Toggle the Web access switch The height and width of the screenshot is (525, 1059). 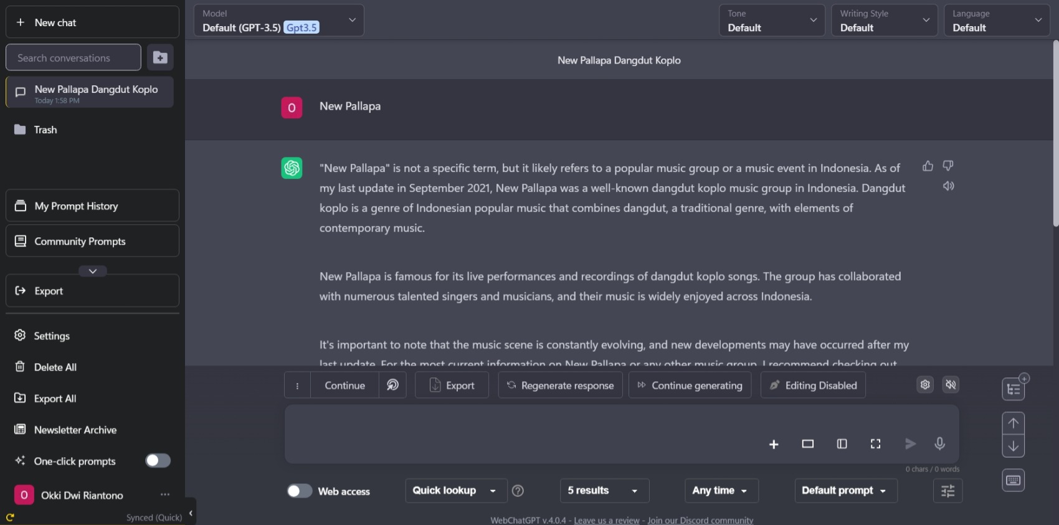[299, 491]
